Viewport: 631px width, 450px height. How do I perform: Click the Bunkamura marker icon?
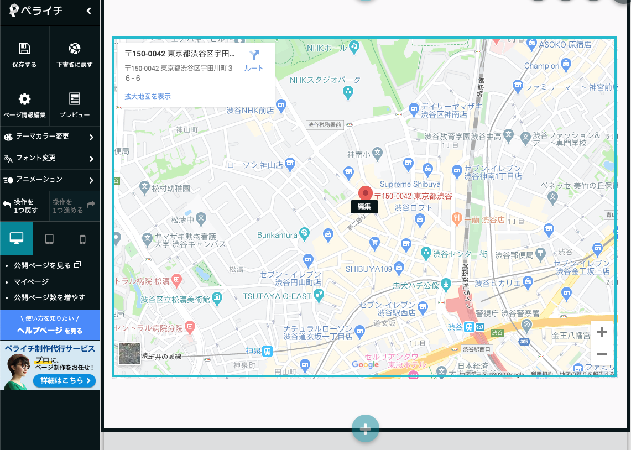click(305, 234)
